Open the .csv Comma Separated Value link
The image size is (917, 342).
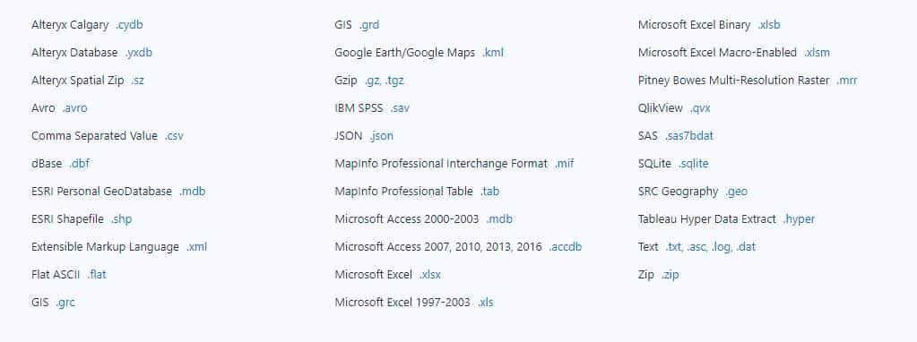(x=174, y=136)
